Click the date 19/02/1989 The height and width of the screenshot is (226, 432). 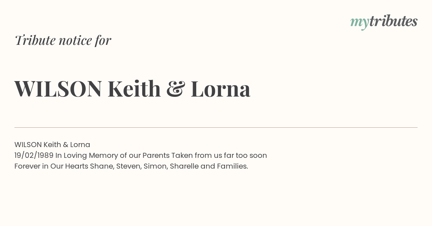pyautogui.click(x=34, y=155)
